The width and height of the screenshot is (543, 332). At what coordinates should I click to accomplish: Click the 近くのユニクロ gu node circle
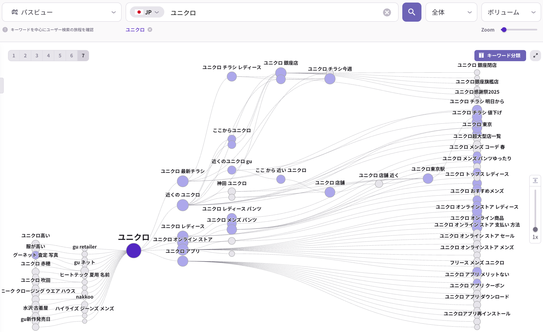pos(232,170)
